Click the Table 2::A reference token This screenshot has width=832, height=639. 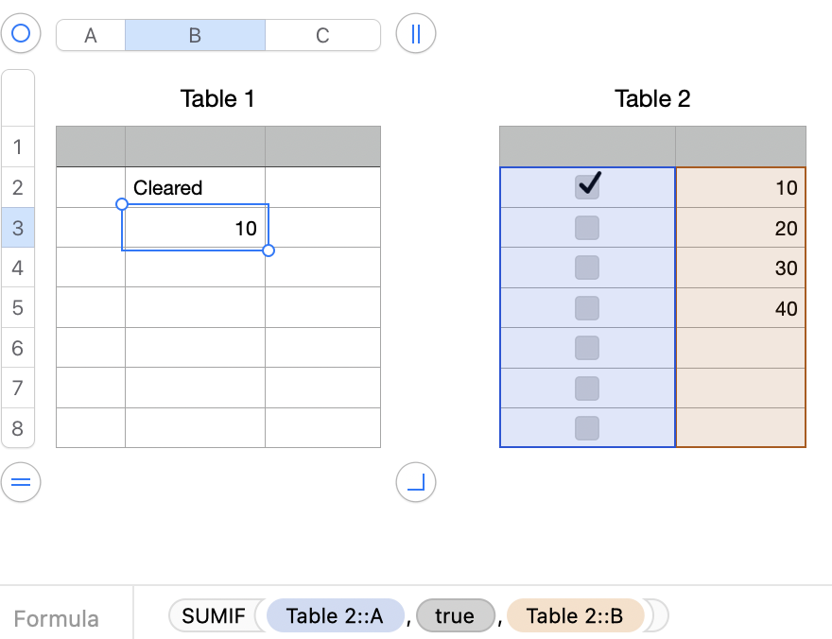pos(335,616)
